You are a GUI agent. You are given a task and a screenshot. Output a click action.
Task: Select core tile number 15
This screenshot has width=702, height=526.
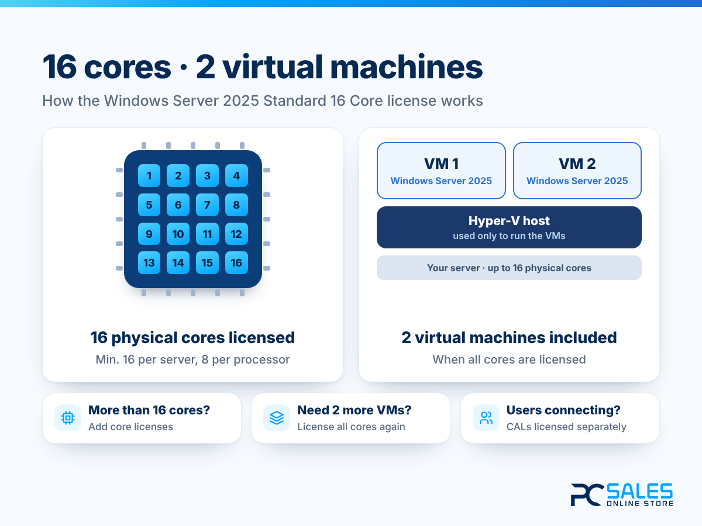tap(207, 262)
